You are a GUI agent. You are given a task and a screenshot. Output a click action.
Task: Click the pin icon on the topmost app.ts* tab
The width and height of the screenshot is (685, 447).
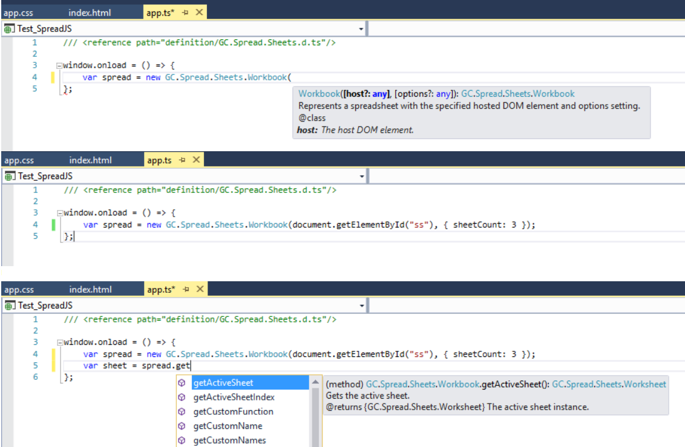point(186,13)
